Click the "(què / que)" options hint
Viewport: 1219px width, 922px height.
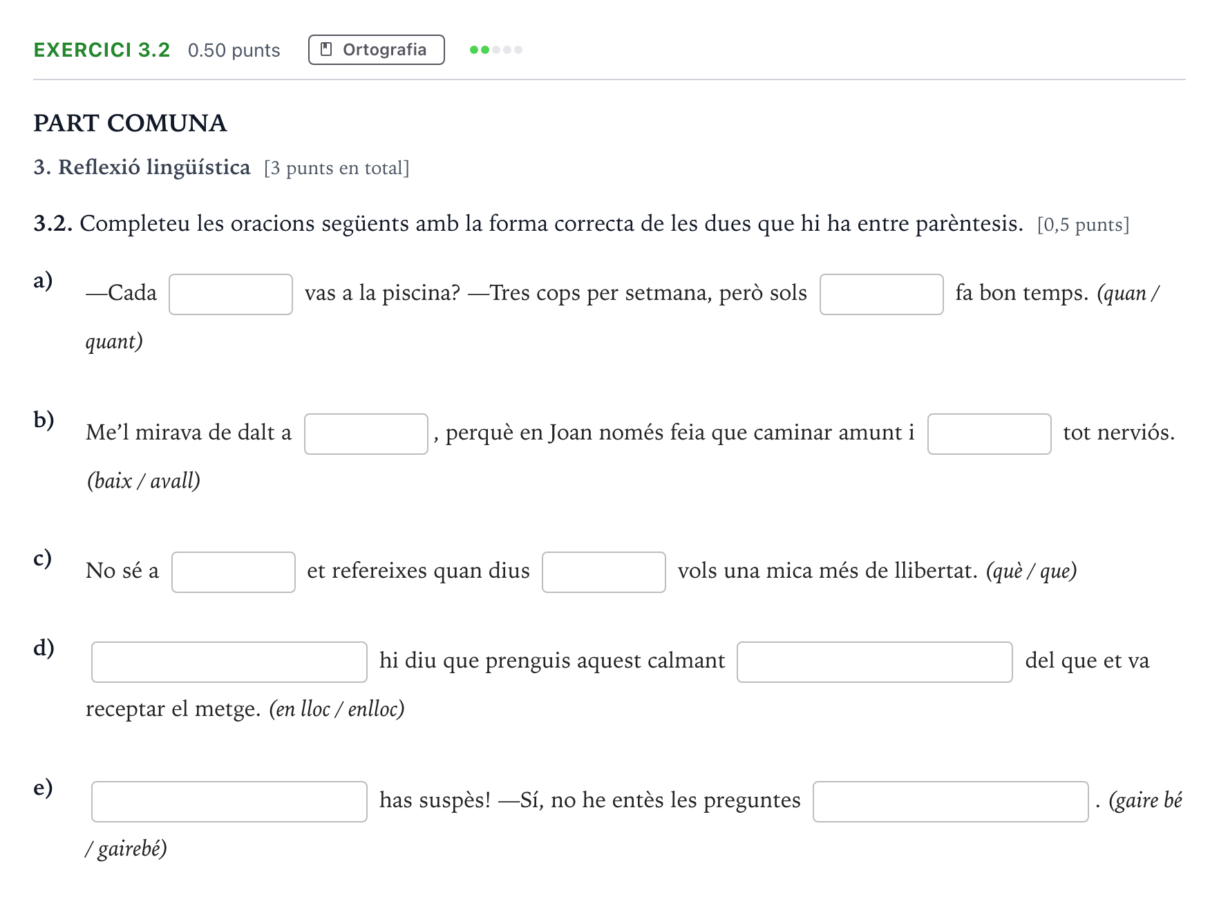(1031, 571)
